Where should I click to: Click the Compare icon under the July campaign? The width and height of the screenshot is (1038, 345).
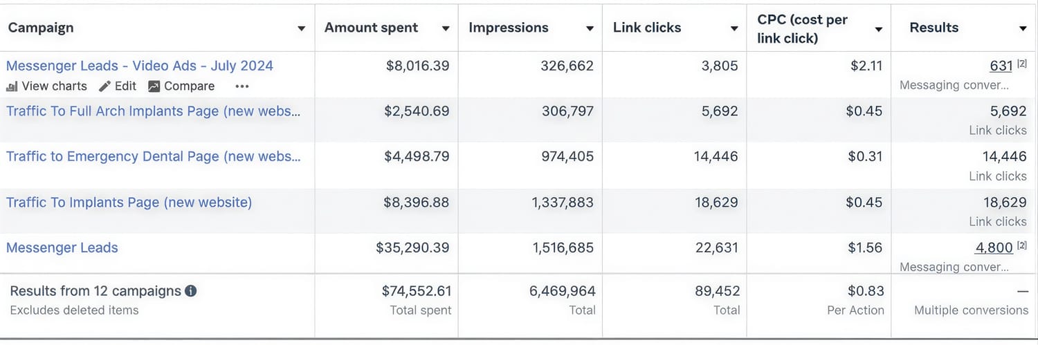[154, 86]
